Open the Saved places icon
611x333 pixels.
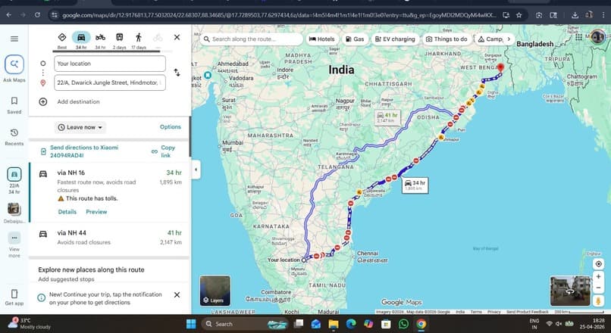click(x=14, y=105)
